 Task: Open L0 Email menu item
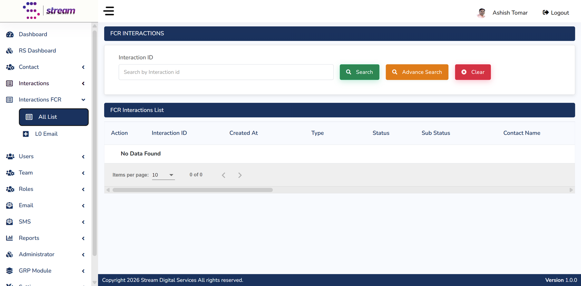click(46, 134)
